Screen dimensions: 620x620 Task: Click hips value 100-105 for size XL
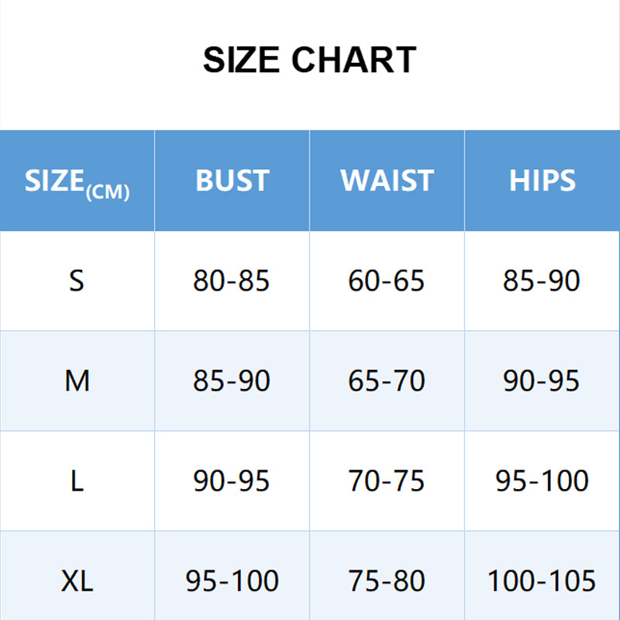point(542,581)
